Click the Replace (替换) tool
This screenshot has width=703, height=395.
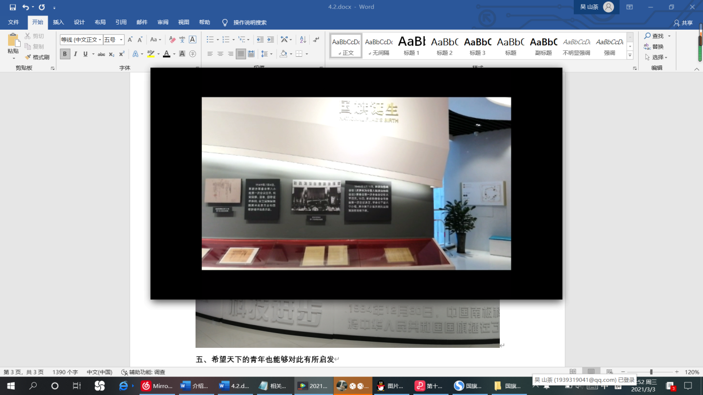click(x=654, y=47)
